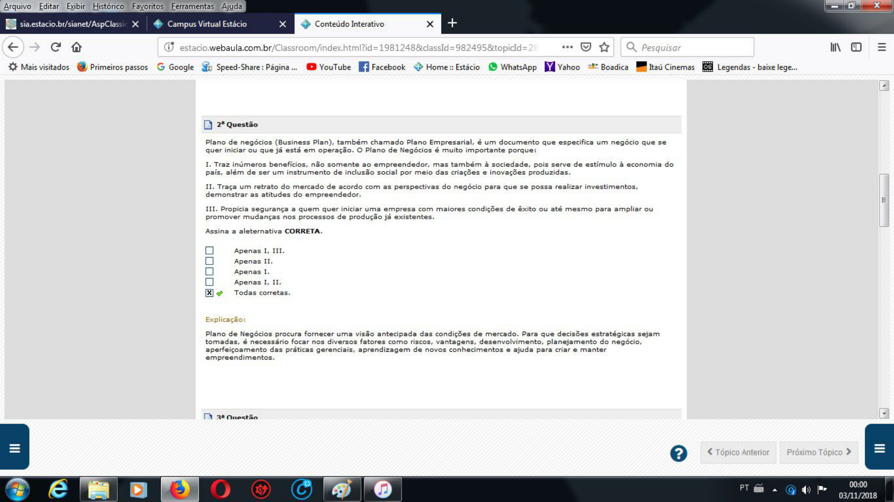This screenshot has height=502, width=894.
Task: Click the Campus Virtual Estácio tab
Action: tap(207, 24)
